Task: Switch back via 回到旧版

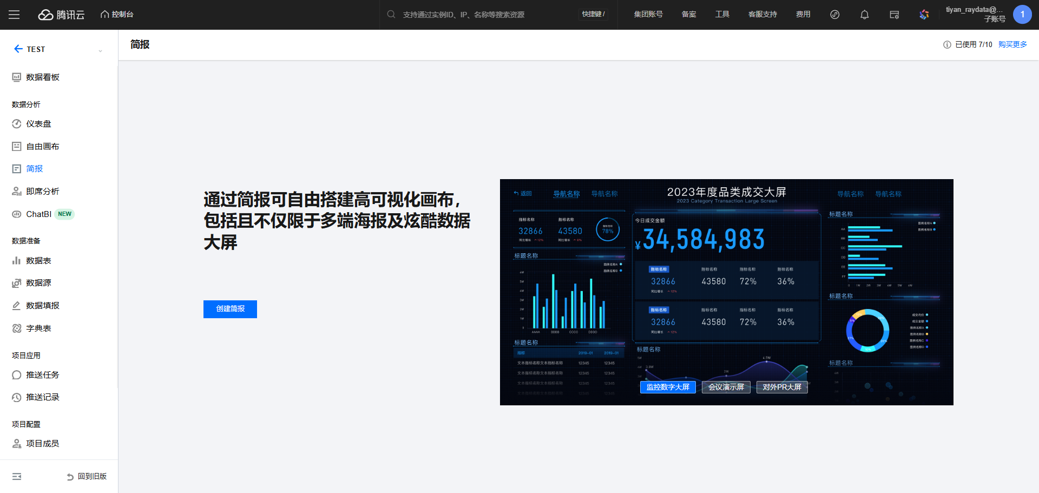Action: [87, 476]
